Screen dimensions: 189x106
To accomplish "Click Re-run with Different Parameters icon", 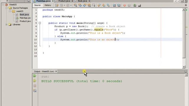I will (35, 81).
